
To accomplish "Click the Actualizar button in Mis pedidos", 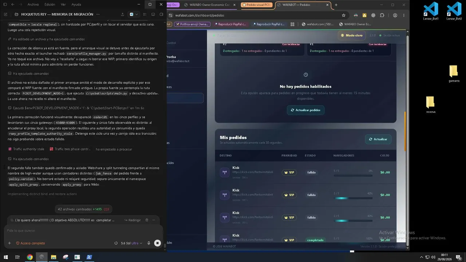I will (378, 139).
